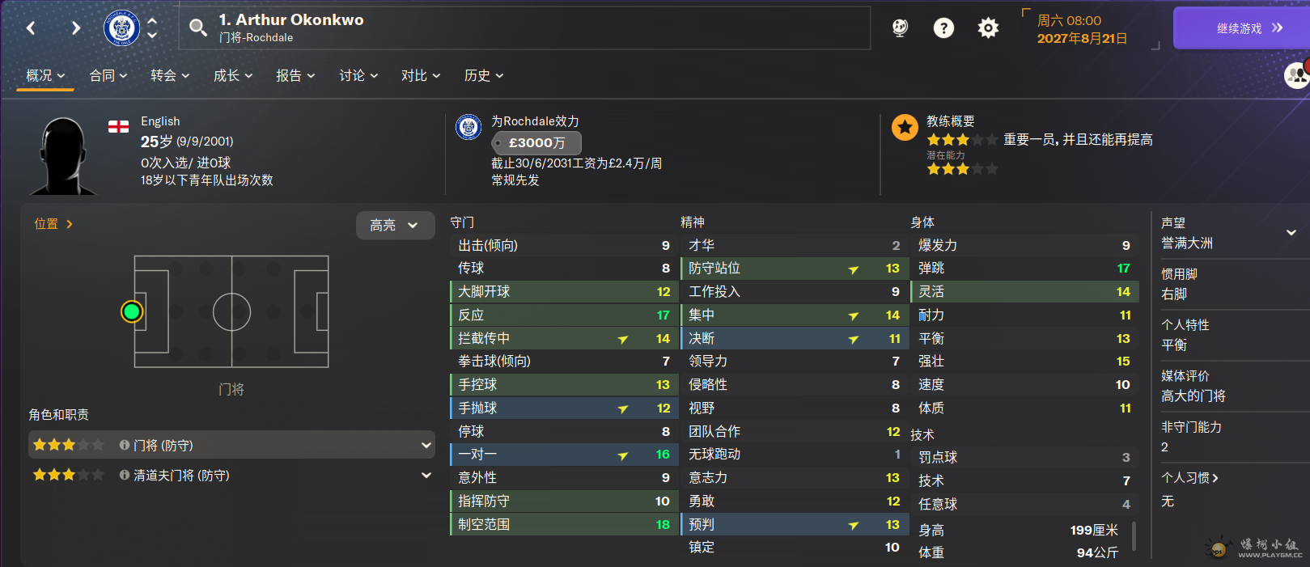
Task: Select the green goalkeeper position dot
Action: (x=132, y=311)
